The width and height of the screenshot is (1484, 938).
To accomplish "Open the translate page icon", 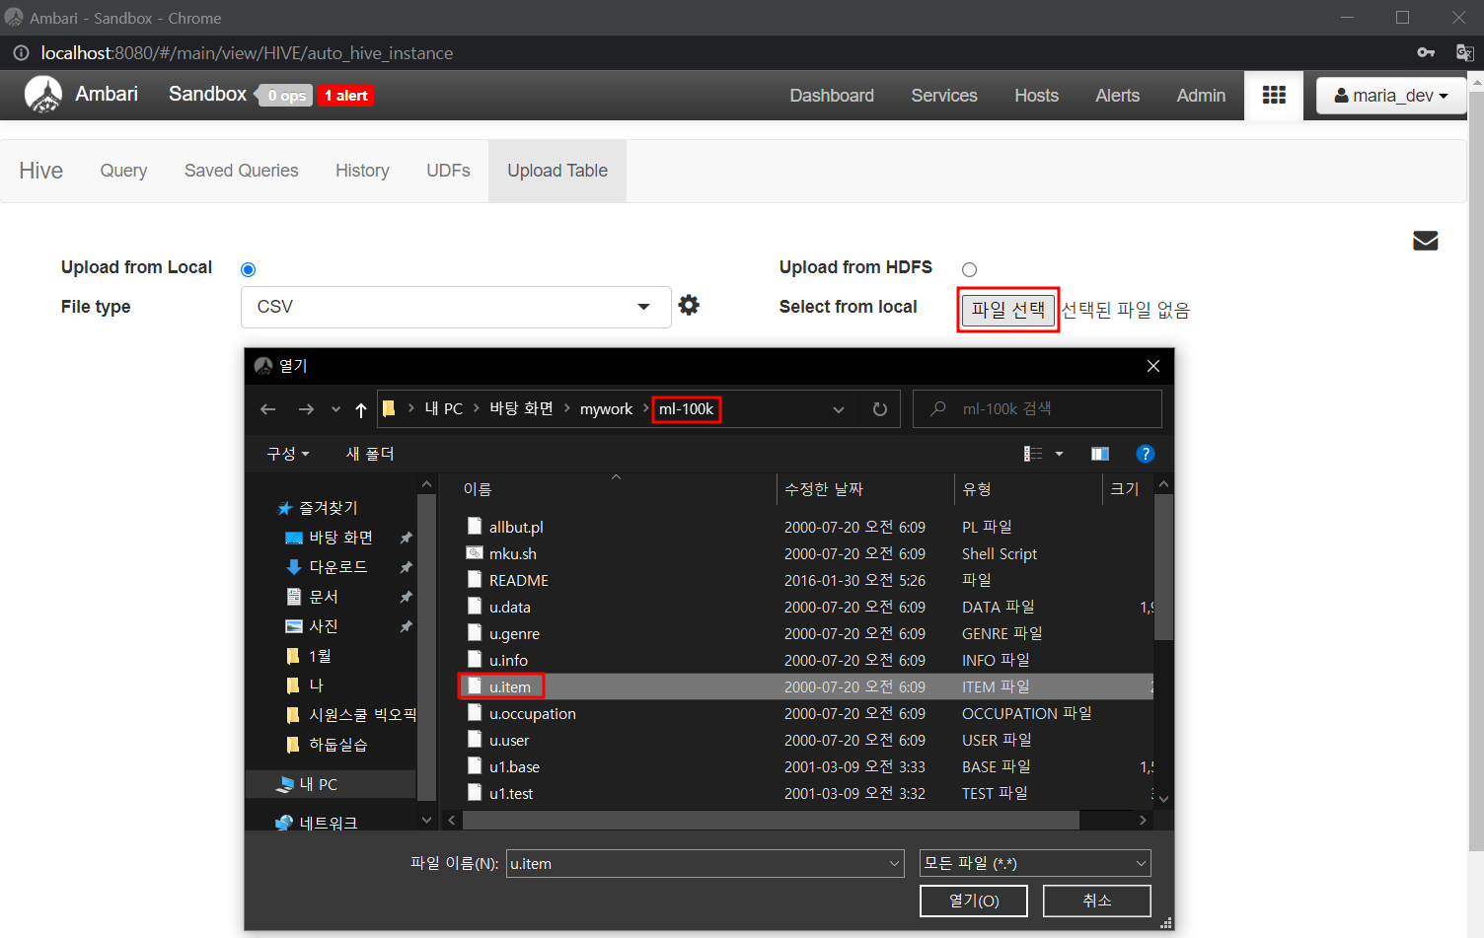I will pyautogui.click(x=1464, y=52).
